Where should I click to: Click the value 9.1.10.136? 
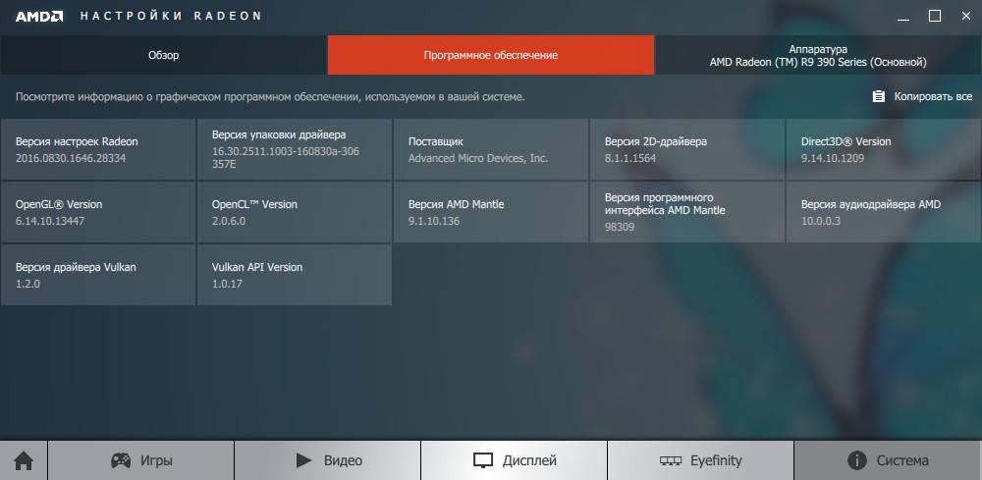[x=434, y=221]
